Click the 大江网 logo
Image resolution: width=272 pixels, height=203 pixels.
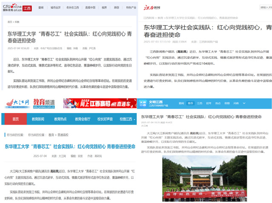point(17,103)
